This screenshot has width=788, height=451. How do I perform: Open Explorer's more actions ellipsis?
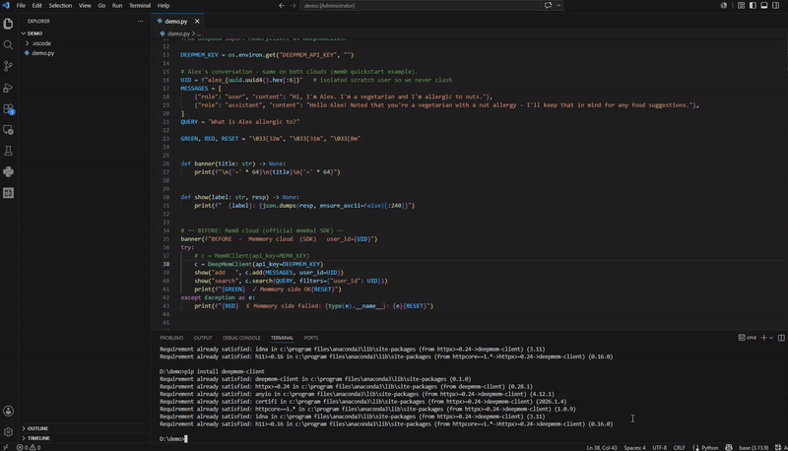(140, 21)
